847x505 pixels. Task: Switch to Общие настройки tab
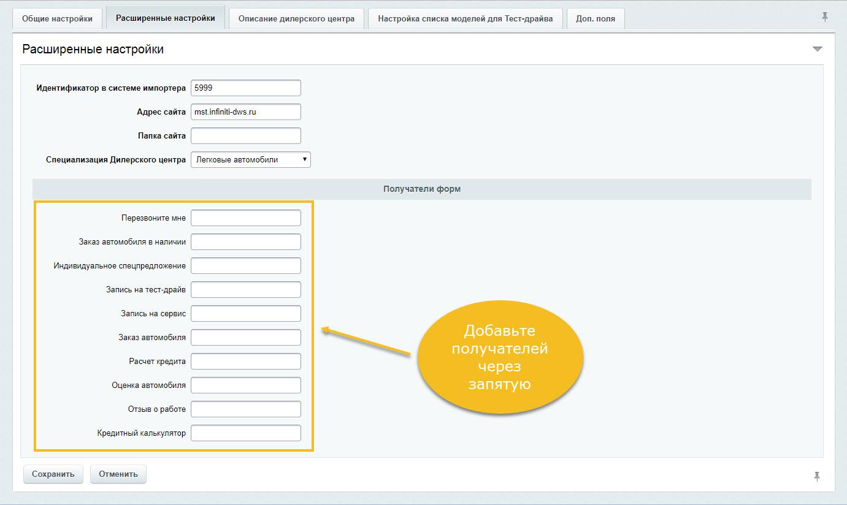point(57,18)
